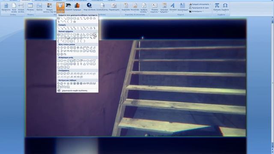
Task: Select the cross shape in Βασικά σχήματα
Action: [94, 35]
